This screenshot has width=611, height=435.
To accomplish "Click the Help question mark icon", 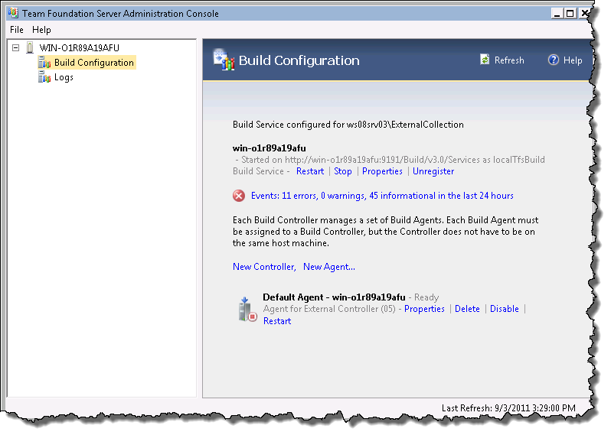I will [553, 60].
